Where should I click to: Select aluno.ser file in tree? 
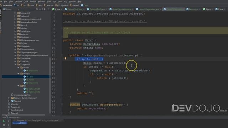15,104
